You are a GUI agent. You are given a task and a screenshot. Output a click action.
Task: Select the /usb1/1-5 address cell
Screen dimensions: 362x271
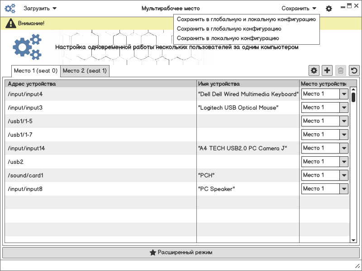[x=100, y=121]
